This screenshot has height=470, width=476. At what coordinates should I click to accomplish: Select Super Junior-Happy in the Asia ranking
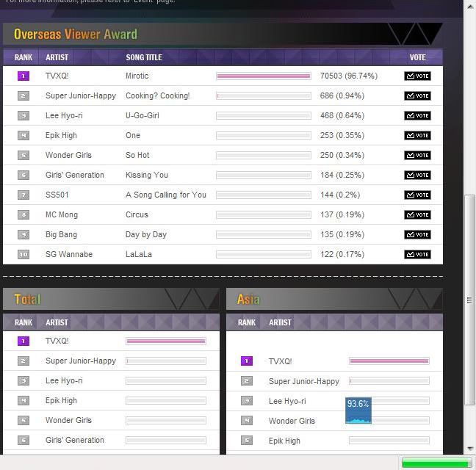pos(303,381)
